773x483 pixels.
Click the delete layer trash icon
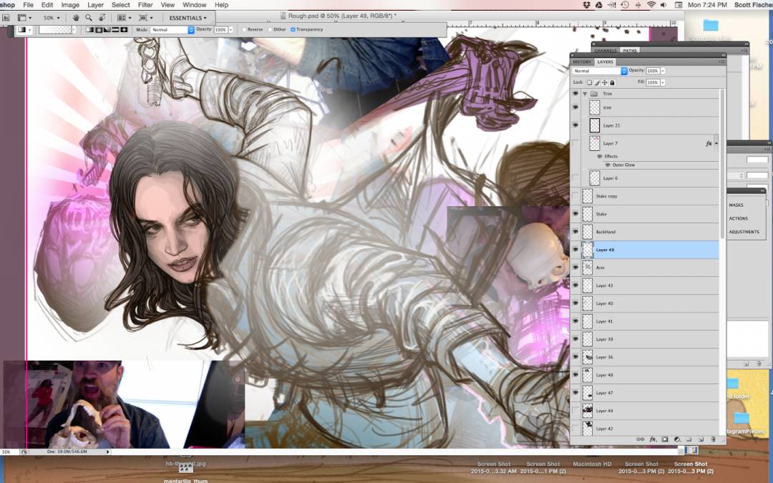(713, 439)
